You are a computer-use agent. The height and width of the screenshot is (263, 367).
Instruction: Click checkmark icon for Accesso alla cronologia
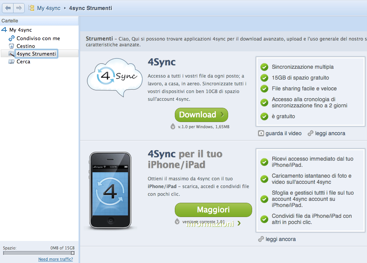click(264, 102)
